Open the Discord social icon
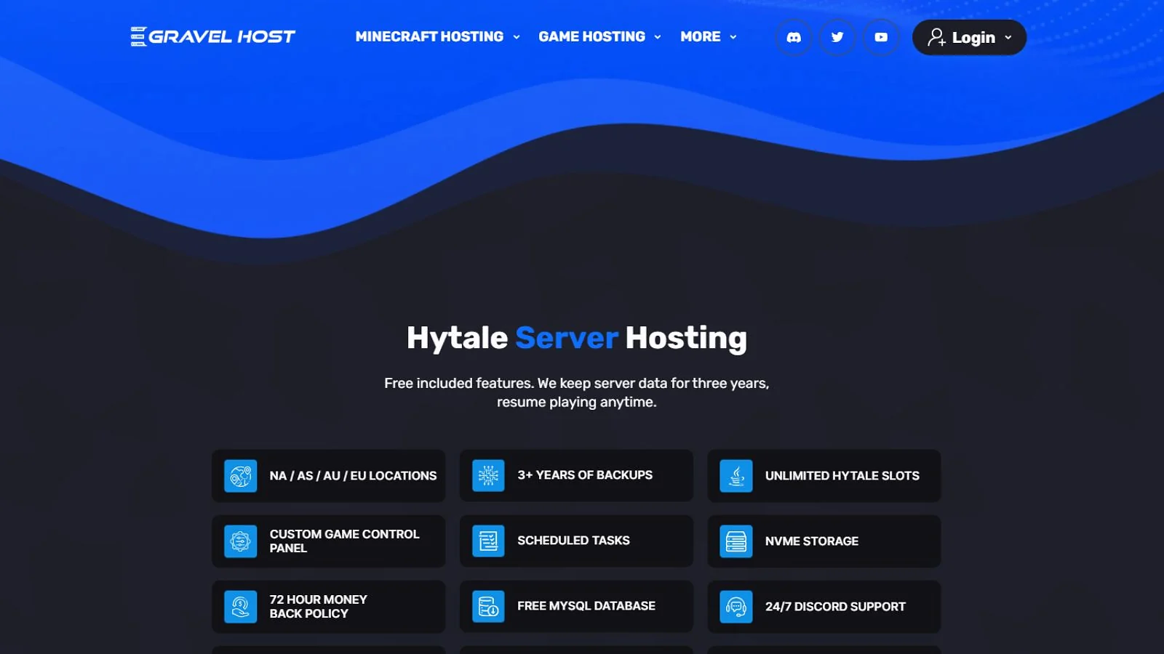 point(794,37)
